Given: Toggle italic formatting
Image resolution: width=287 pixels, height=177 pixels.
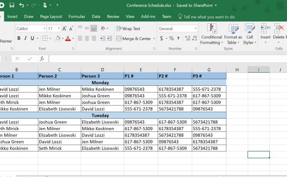Looking at the screenshot, I should (x=26, y=38).
